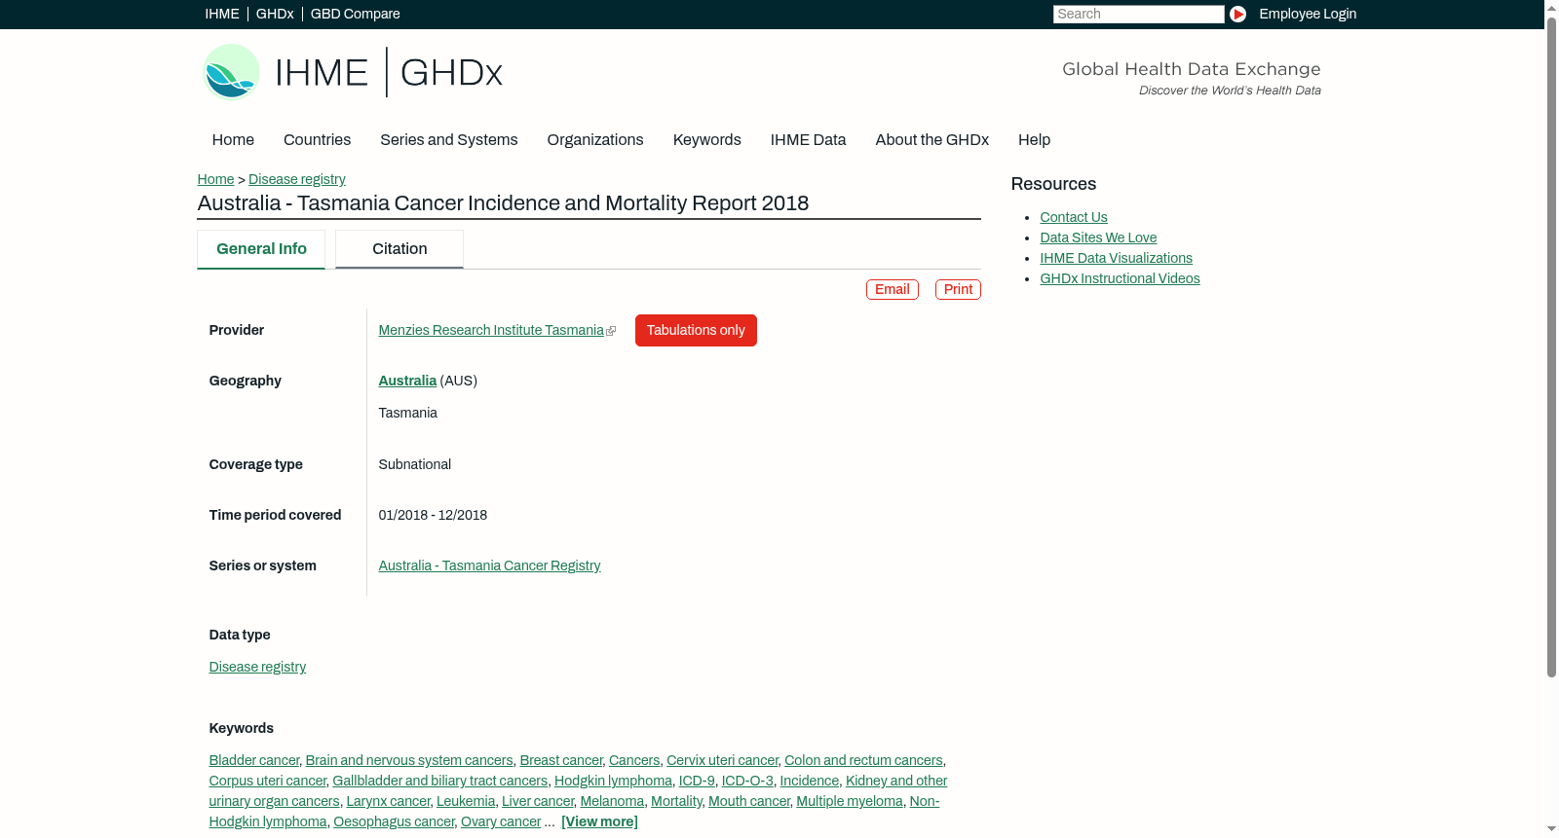Open the Australia geography link
Image resolution: width=1559 pixels, height=838 pixels.
pos(407,381)
